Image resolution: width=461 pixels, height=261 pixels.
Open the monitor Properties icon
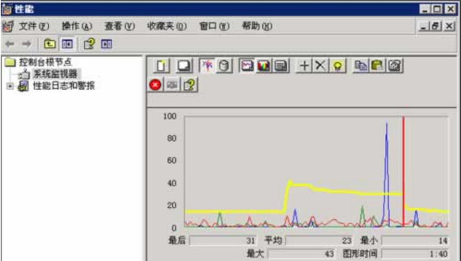(x=395, y=66)
